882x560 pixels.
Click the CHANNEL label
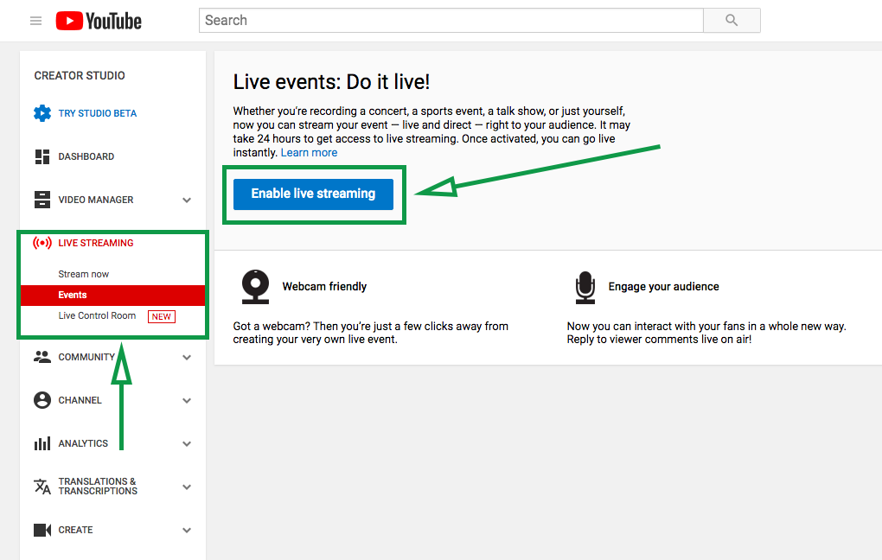coord(80,400)
